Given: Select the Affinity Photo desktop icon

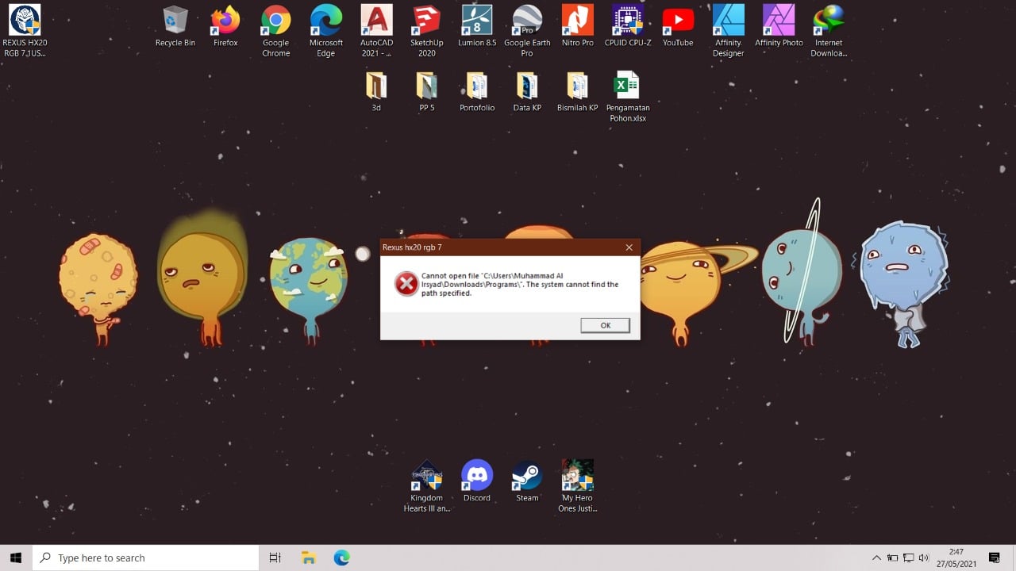Looking at the screenshot, I should click(779, 26).
